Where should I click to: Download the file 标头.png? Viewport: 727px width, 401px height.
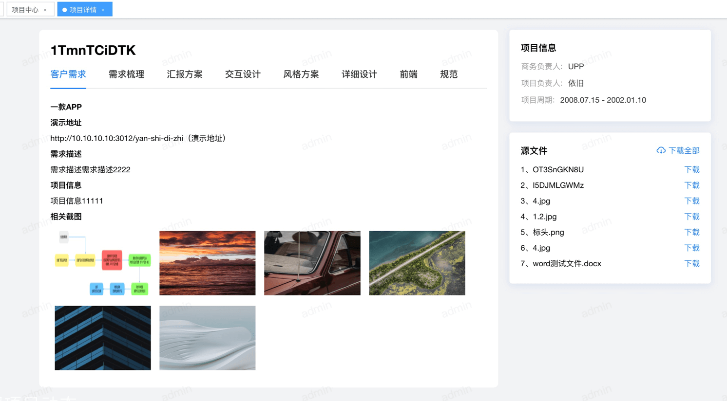(x=692, y=232)
